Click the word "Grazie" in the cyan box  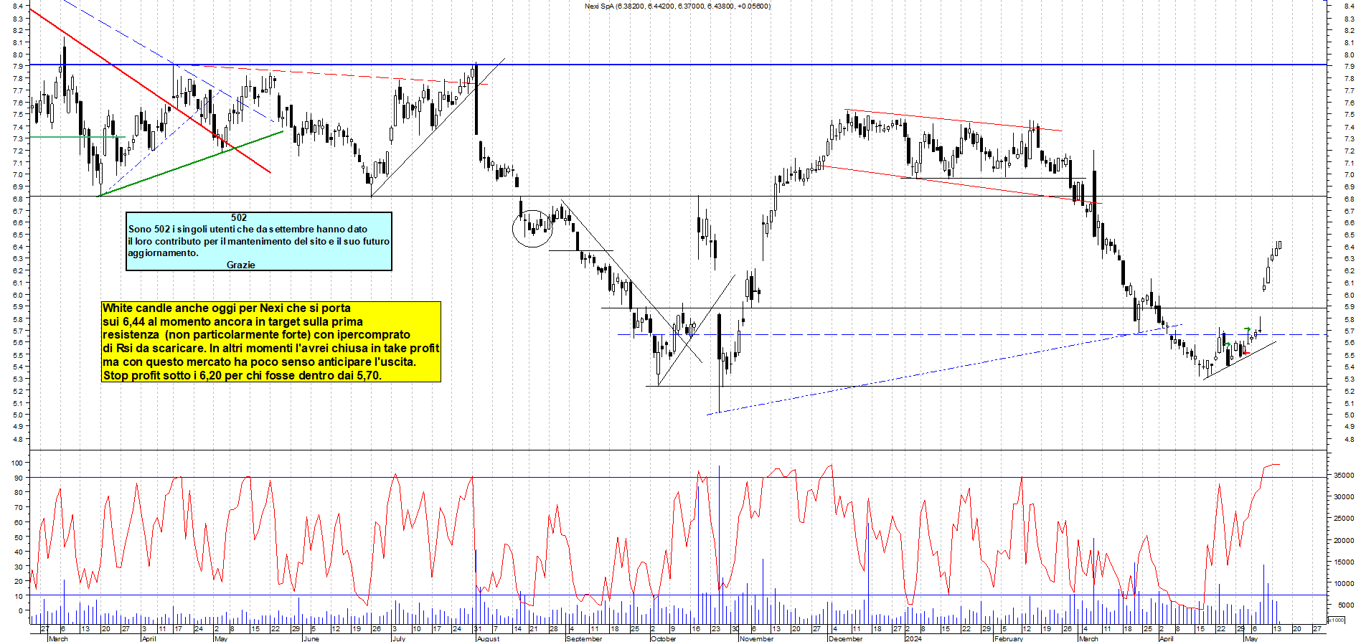click(x=240, y=265)
